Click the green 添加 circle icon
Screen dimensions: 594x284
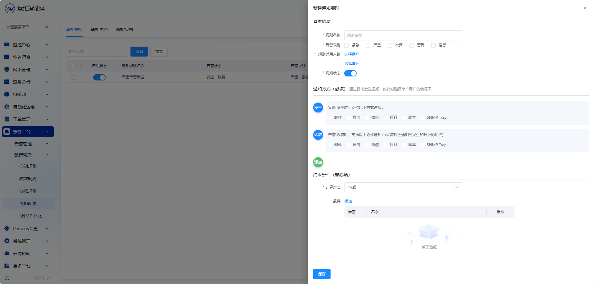coord(318,162)
